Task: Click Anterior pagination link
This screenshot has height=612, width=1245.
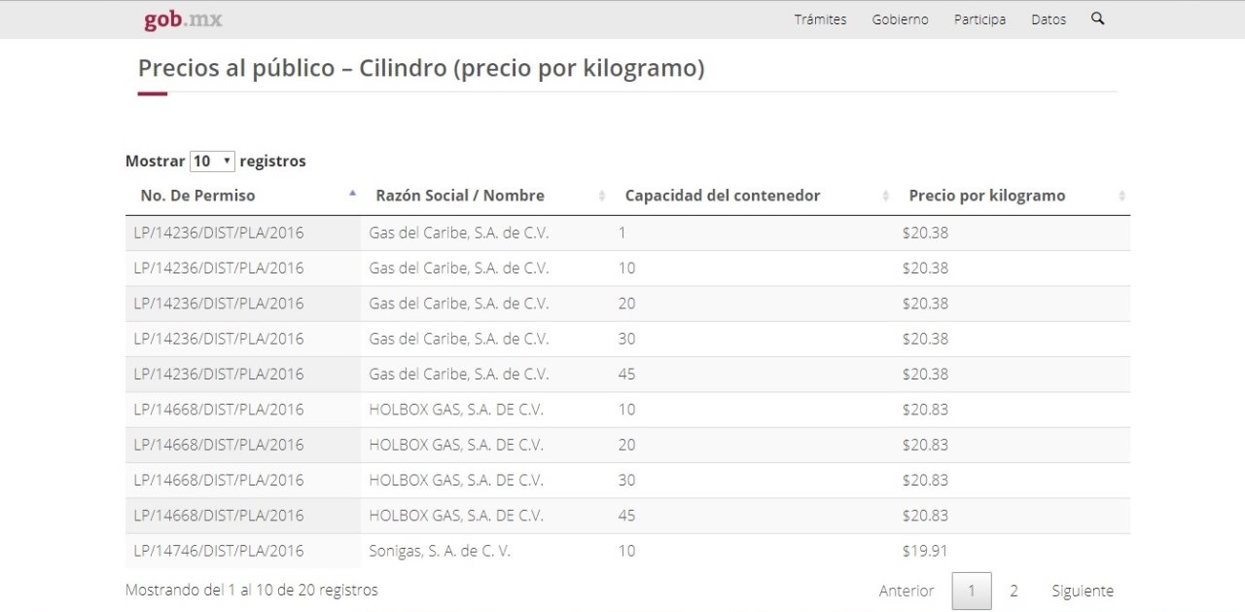Action: [906, 591]
